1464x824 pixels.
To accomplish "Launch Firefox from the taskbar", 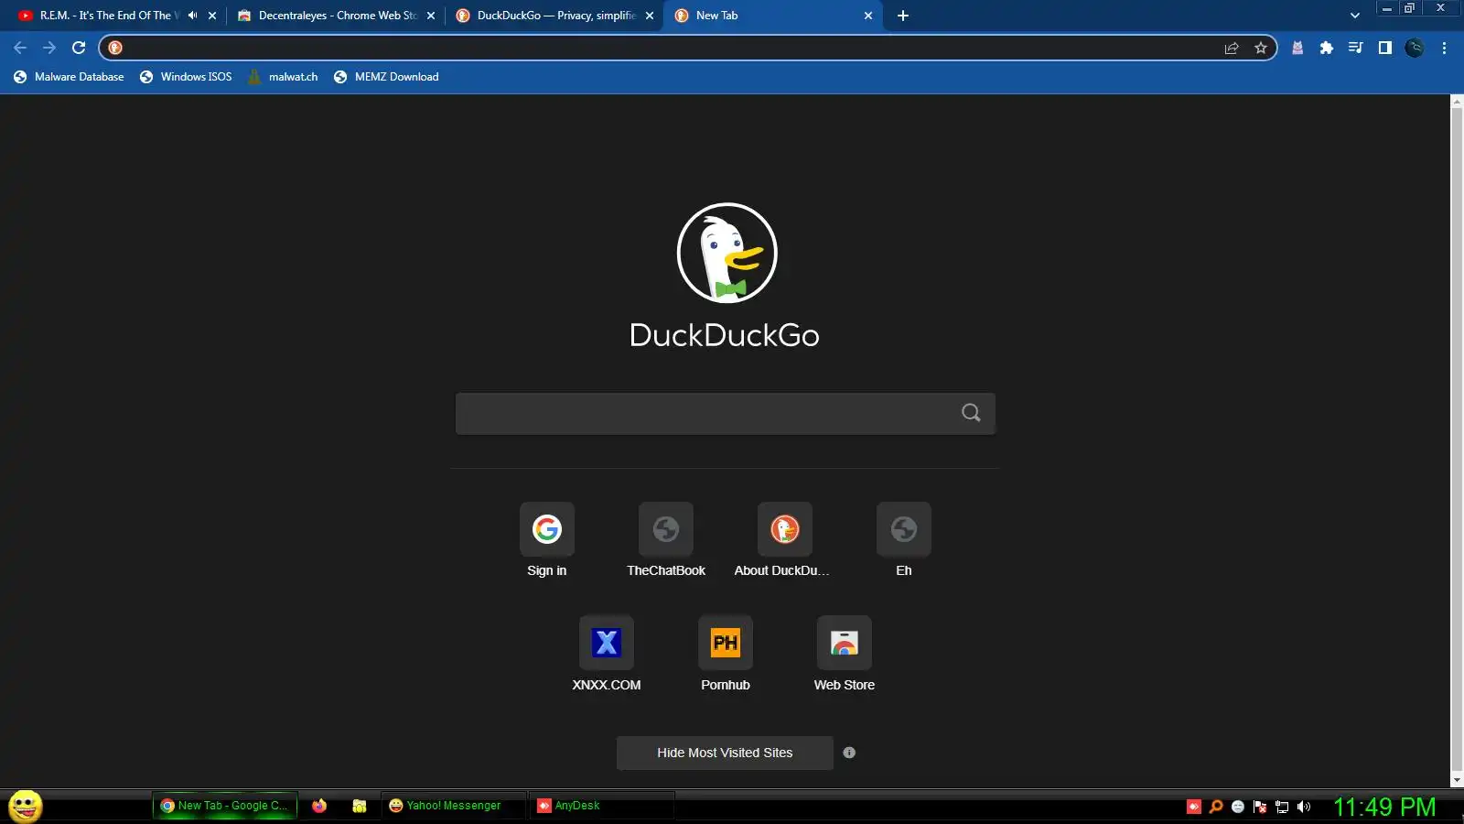I will (x=319, y=806).
